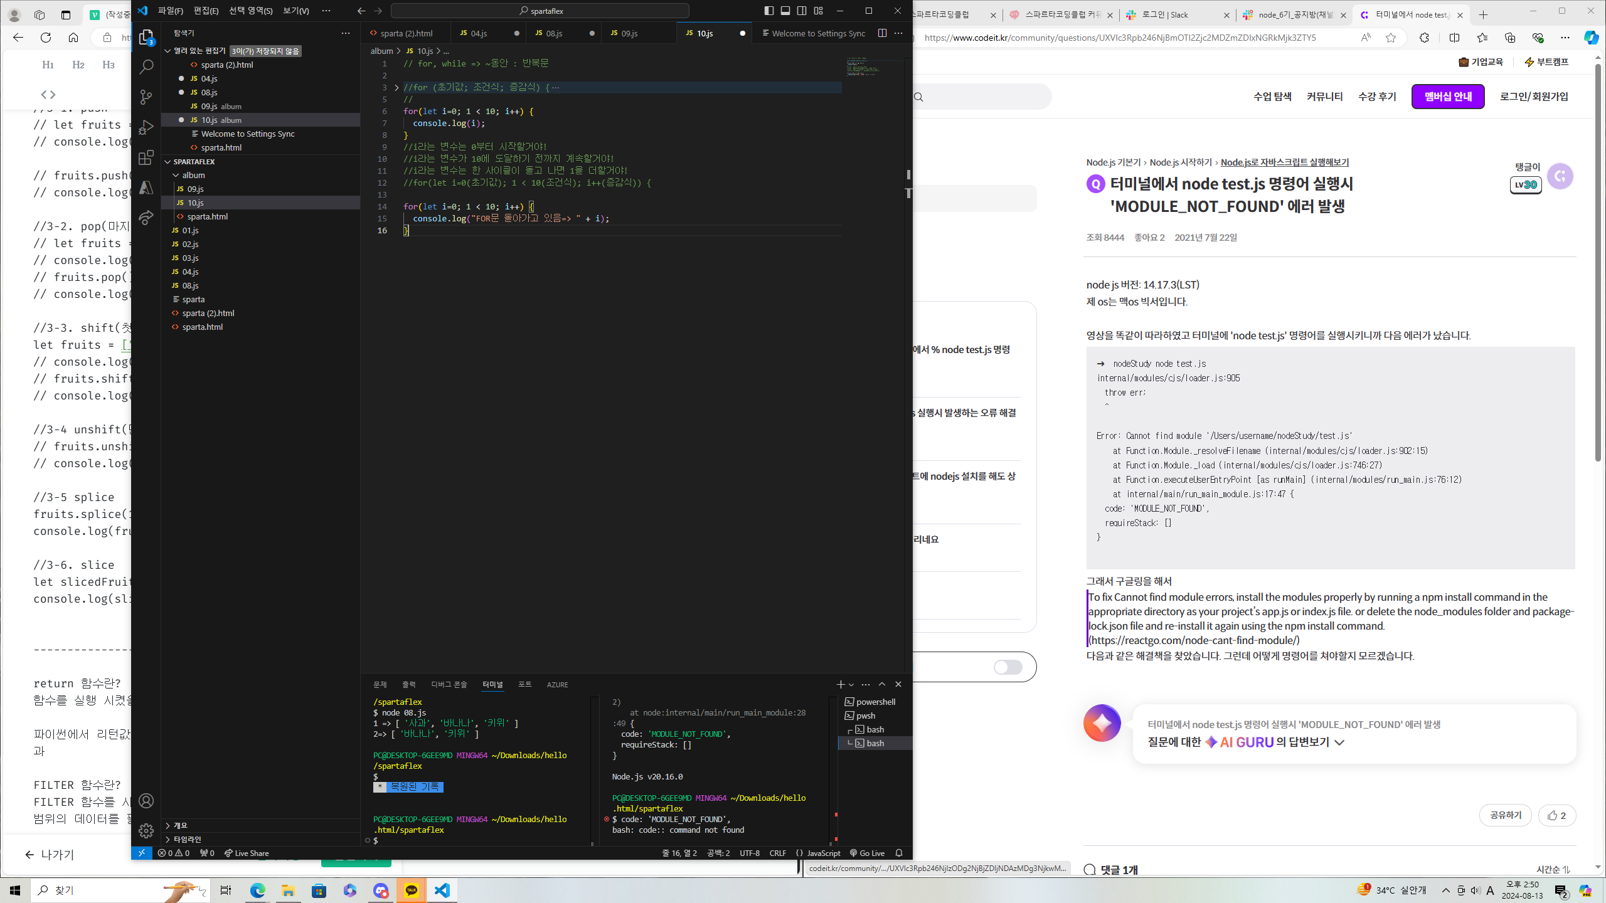Open KakaoTalk from the taskbar
The image size is (1606, 903).
point(412,890)
